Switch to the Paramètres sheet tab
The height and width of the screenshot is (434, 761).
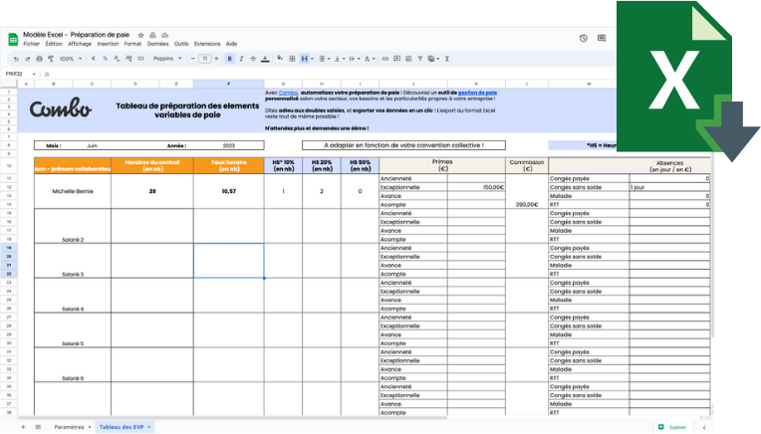point(73,427)
